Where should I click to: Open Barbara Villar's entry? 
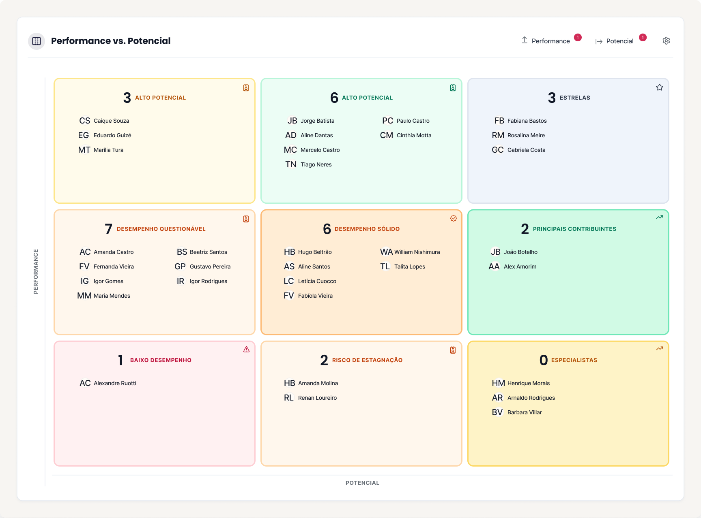[x=517, y=412]
